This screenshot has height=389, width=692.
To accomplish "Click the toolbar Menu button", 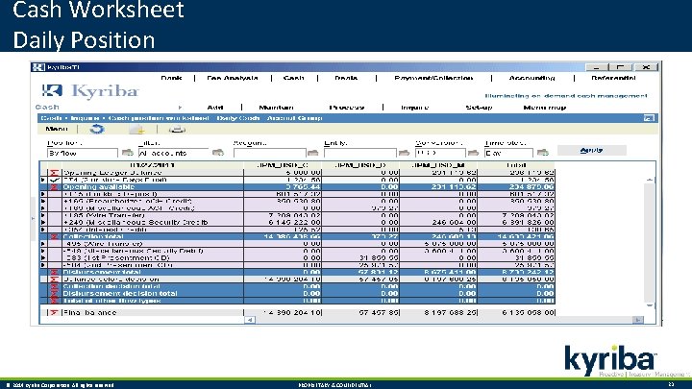I will pyautogui.click(x=57, y=130).
